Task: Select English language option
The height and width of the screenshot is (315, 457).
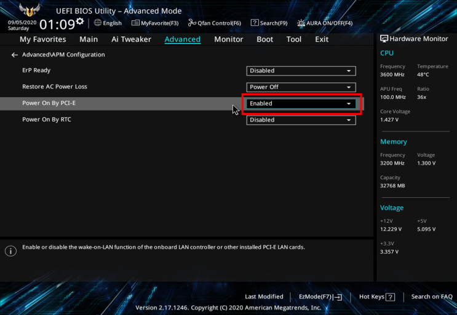Action: click(112, 23)
